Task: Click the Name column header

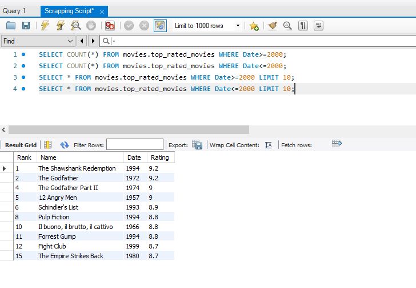Action: pyautogui.click(x=81, y=157)
